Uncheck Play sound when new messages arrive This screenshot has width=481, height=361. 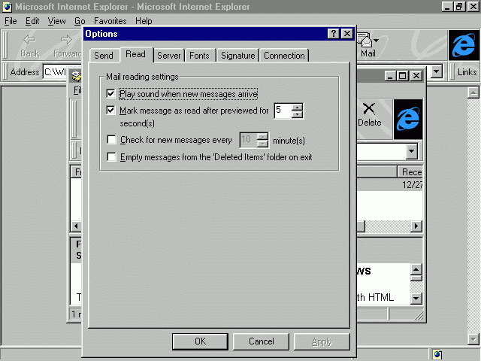coord(110,93)
